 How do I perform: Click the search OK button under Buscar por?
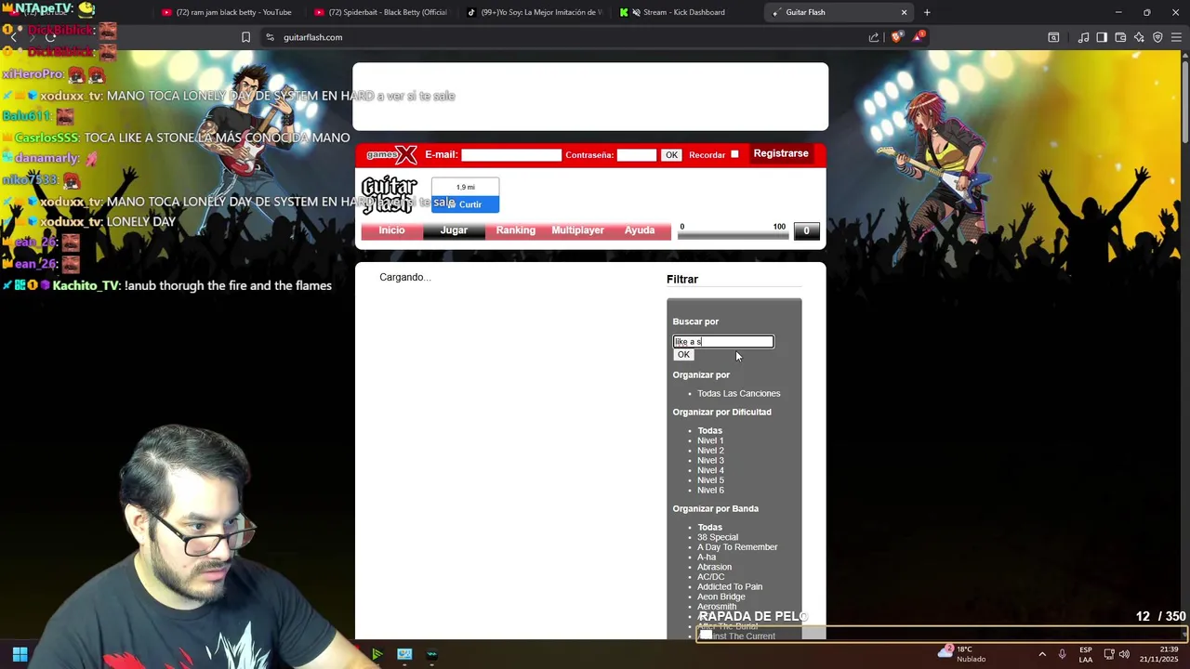click(x=683, y=355)
